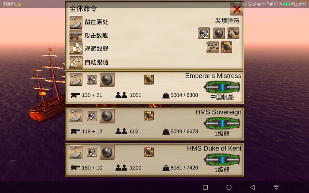
Task: Select round shot for Emperor's Mistress
Action: pos(107,80)
